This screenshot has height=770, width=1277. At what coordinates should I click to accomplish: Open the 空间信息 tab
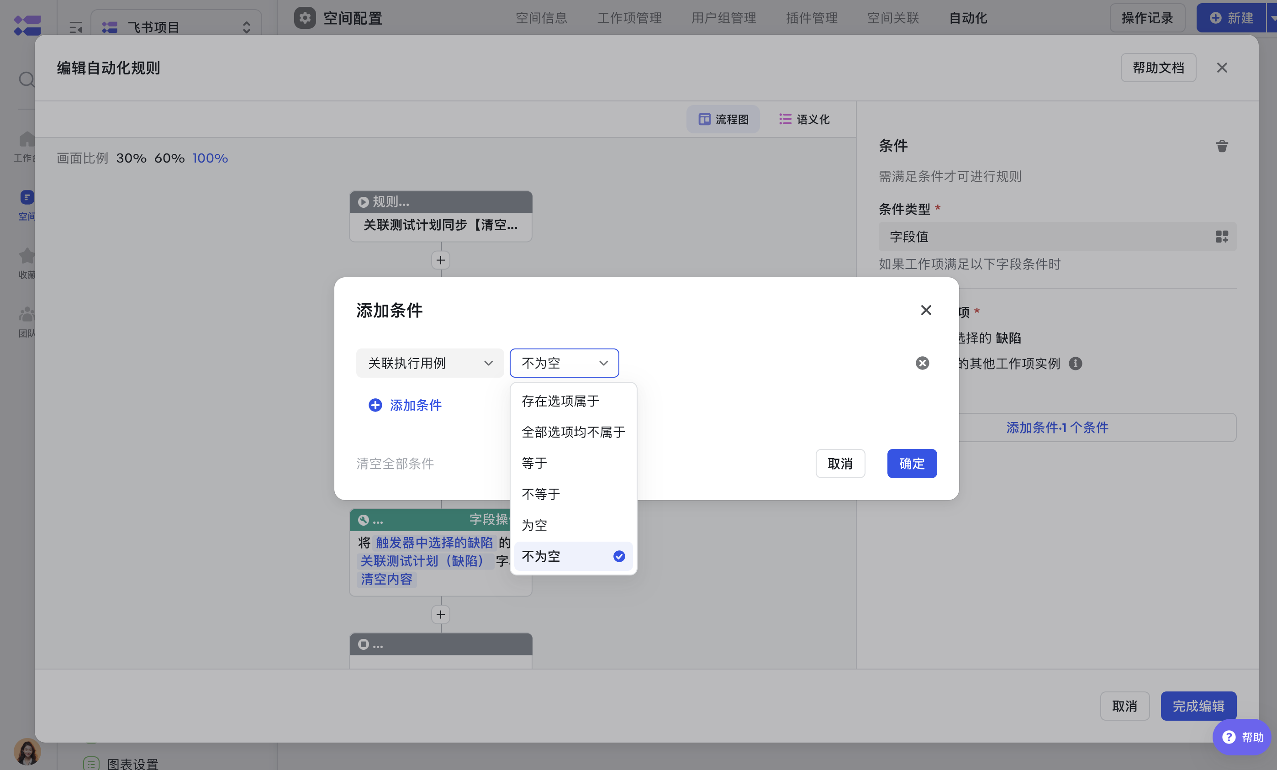click(x=541, y=18)
